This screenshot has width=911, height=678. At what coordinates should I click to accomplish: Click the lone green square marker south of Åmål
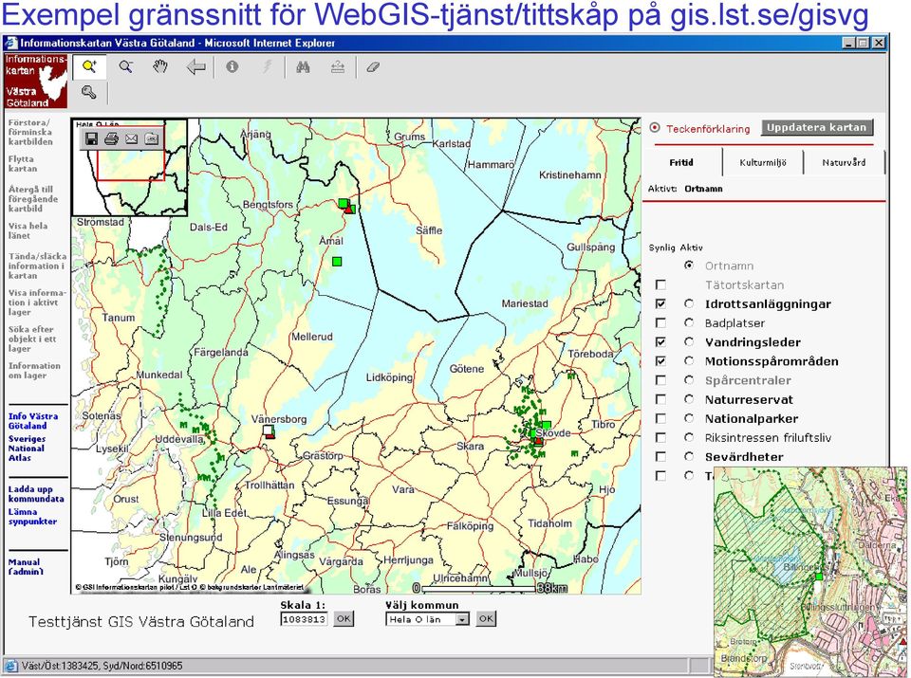[336, 262]
